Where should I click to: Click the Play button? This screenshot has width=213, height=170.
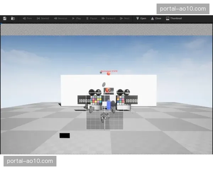coord(77,18)
